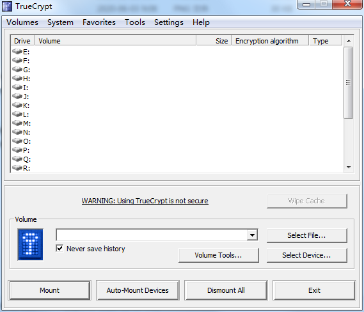Click scrollbar down arrow in drive list
Viewport: 364px width, 312px height.
[349, 168]
